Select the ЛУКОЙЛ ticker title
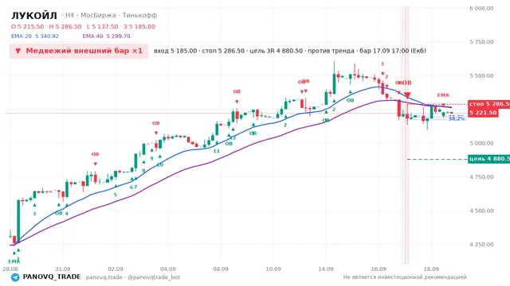Image resolution: width=510 pixels, height=286 pixels. coord(34,15)
